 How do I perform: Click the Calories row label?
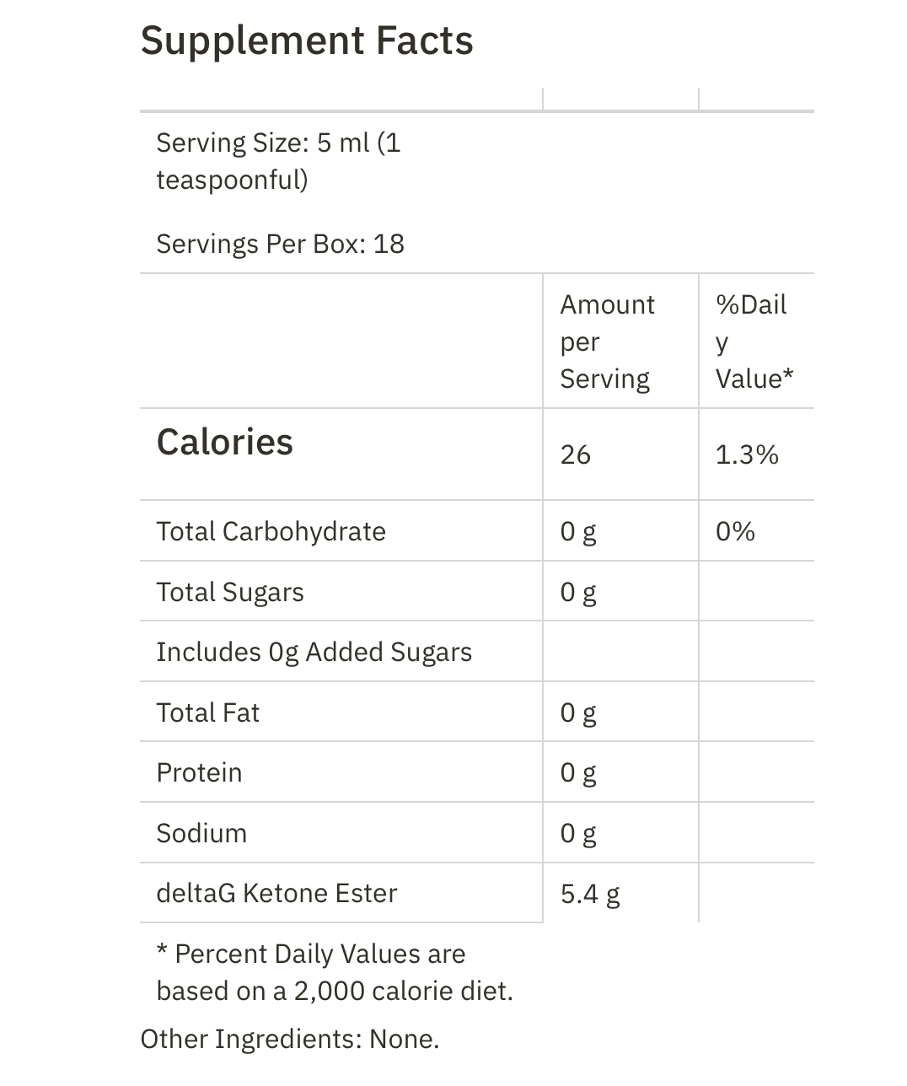point(225,442)
